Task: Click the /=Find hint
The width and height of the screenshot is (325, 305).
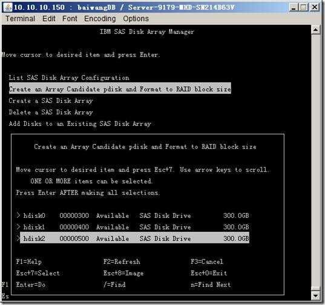Action: [x=114, y=284]
